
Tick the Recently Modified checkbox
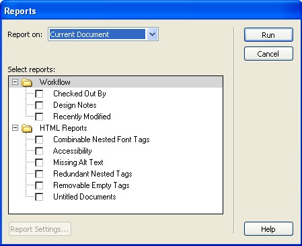[39, 117]
